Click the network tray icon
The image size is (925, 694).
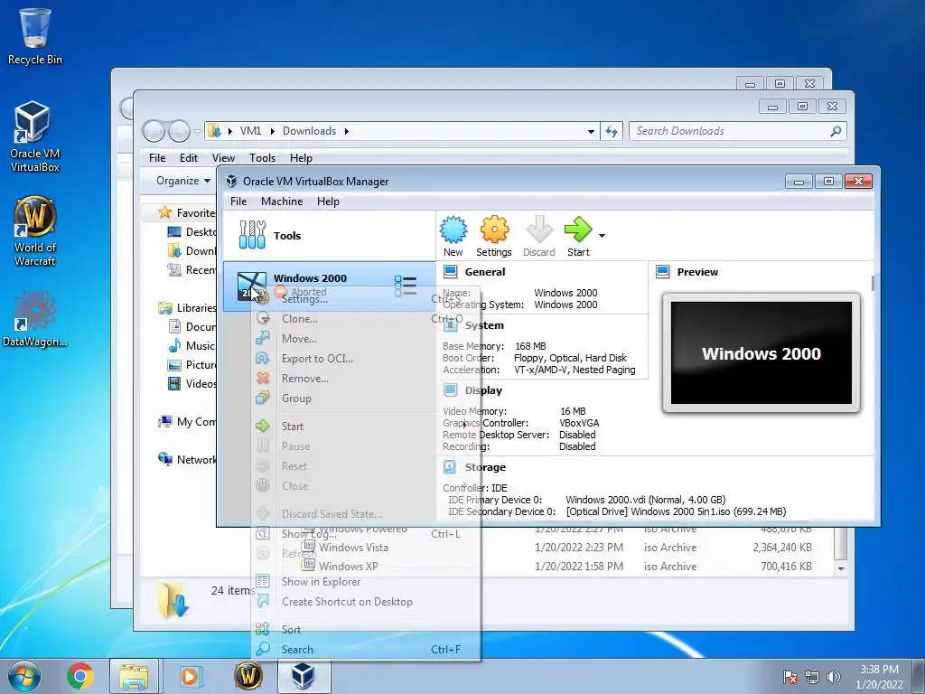point(812,677)
